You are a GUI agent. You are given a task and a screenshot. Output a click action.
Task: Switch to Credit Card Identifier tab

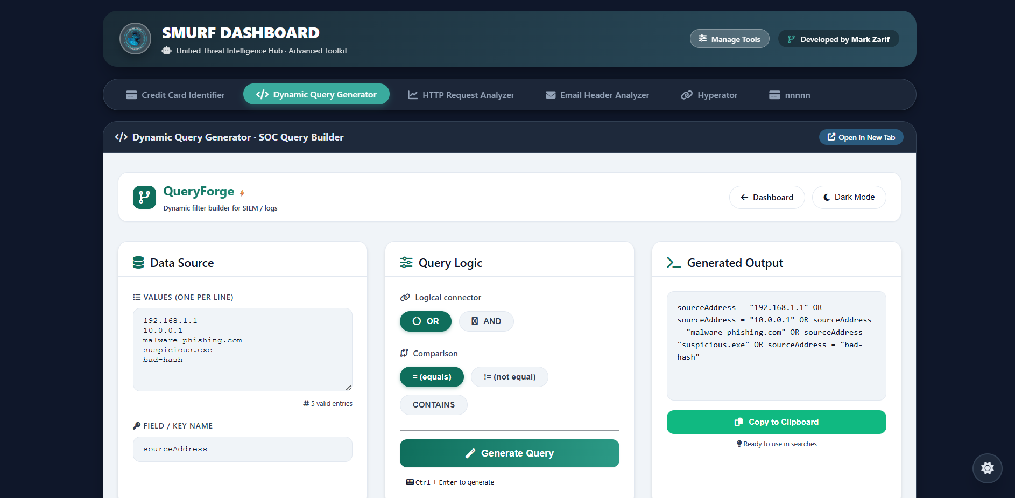click(x=175, y=95)
